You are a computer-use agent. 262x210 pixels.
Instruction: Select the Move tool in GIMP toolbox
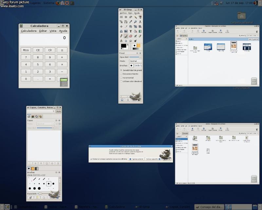click(121, 27)
